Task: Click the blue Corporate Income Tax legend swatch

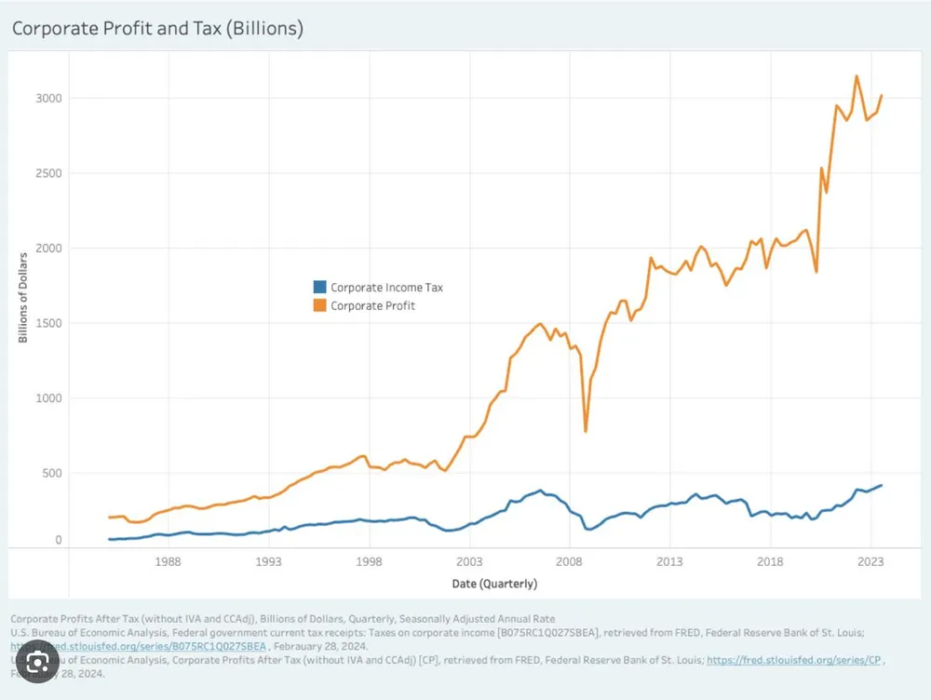Action: 318,288
